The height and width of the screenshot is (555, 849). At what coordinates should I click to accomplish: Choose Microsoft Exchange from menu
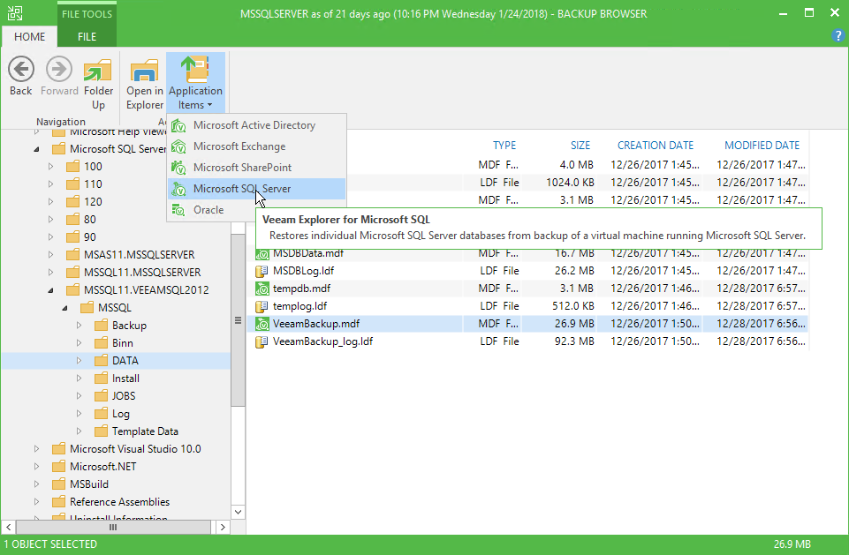pos(257,146)
